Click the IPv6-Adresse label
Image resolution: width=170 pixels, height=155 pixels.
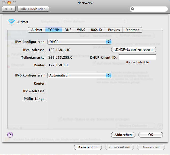tap(34, 91)
